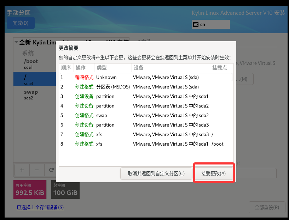Viewport: 289px width, 220px height.
Task: Click the 接受更改(A) button
Action: coord(213,173)
